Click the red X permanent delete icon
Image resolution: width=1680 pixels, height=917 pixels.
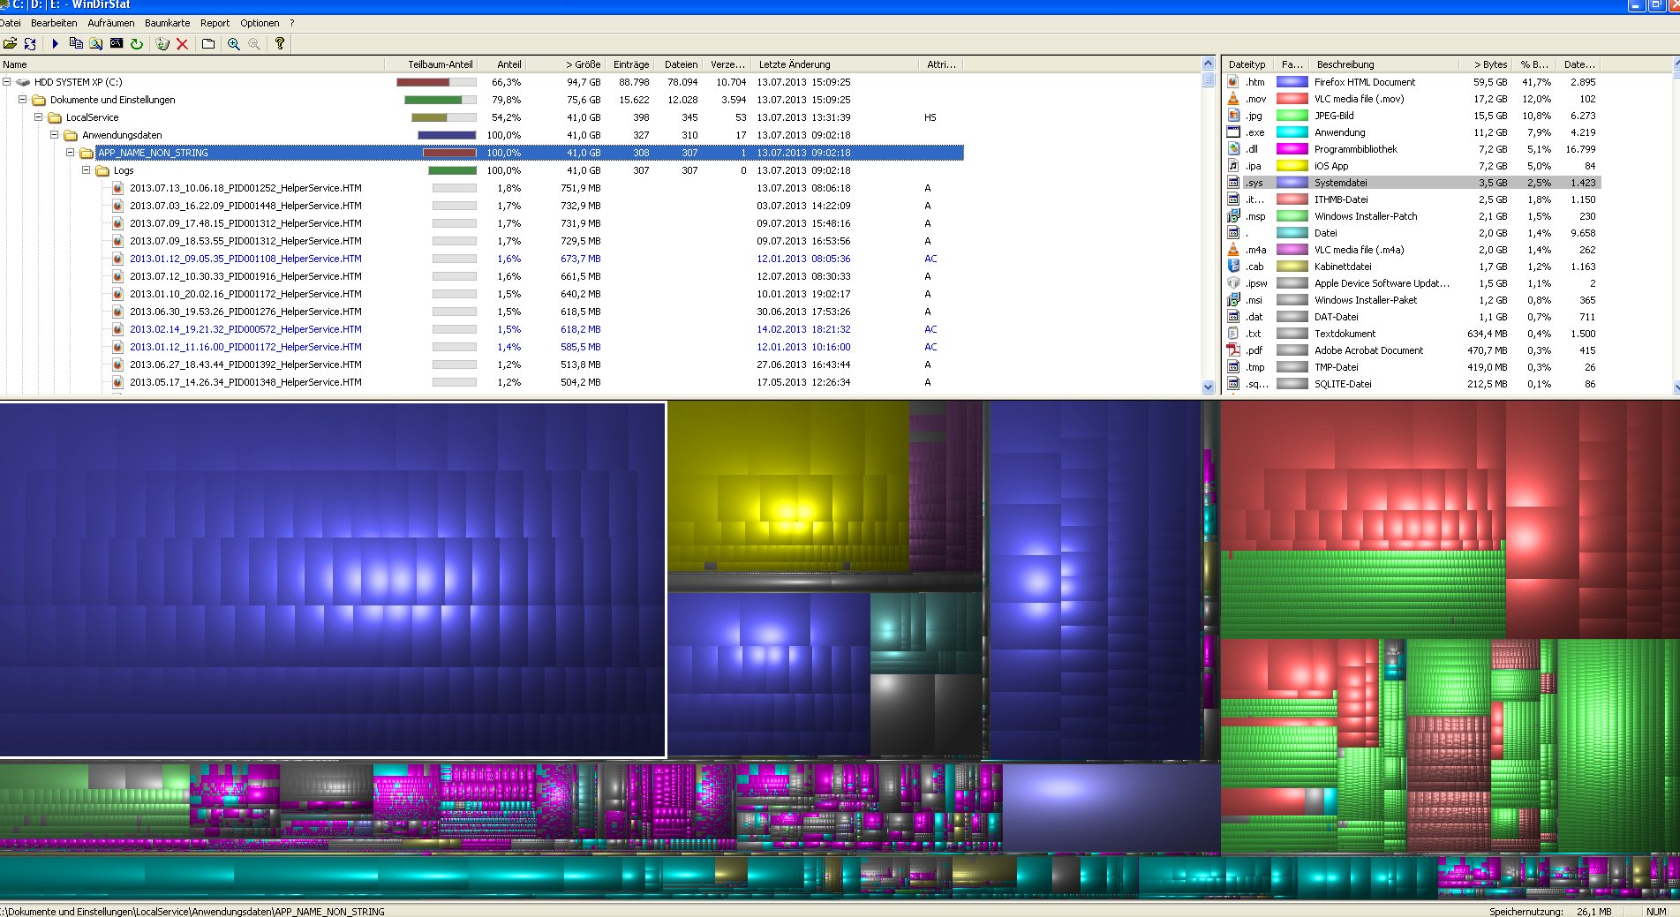[x=183, y=43]
